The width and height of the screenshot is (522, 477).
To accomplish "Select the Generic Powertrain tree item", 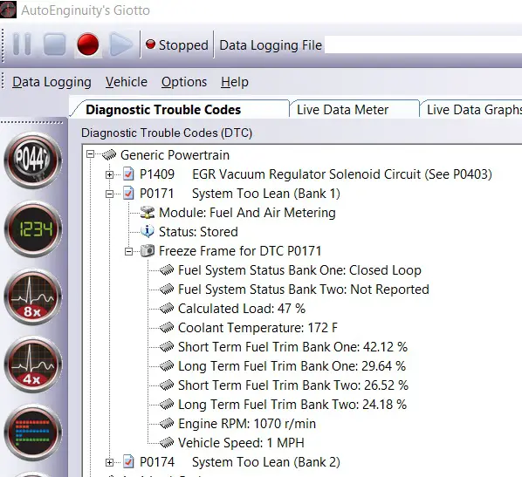I will click(x=175, y=155).
